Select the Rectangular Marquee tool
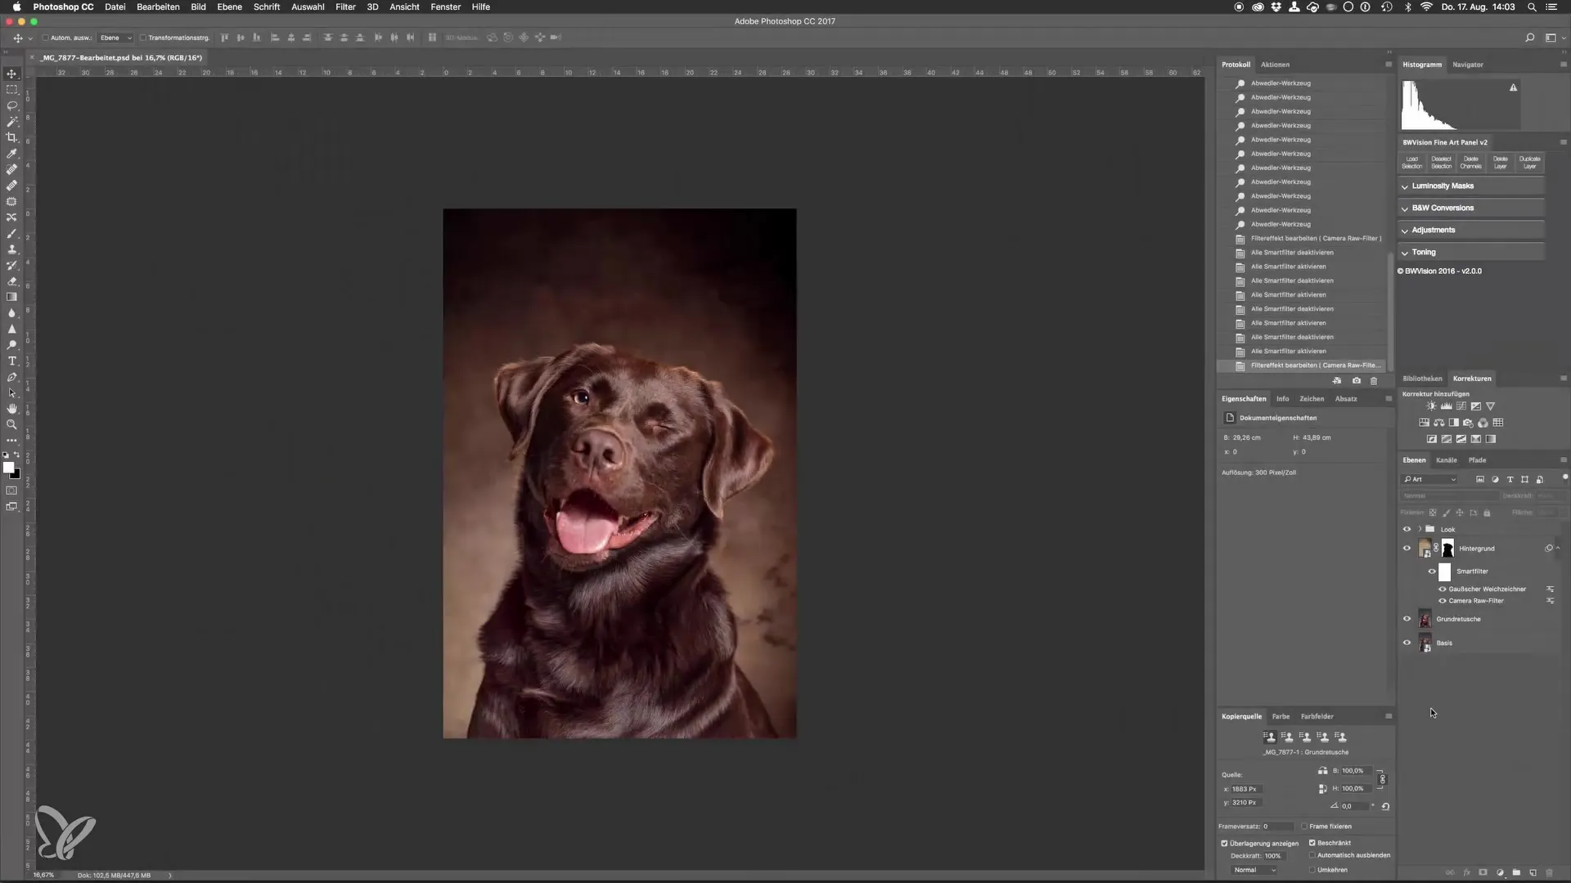The image size is (1571, 883). [11, 89]
